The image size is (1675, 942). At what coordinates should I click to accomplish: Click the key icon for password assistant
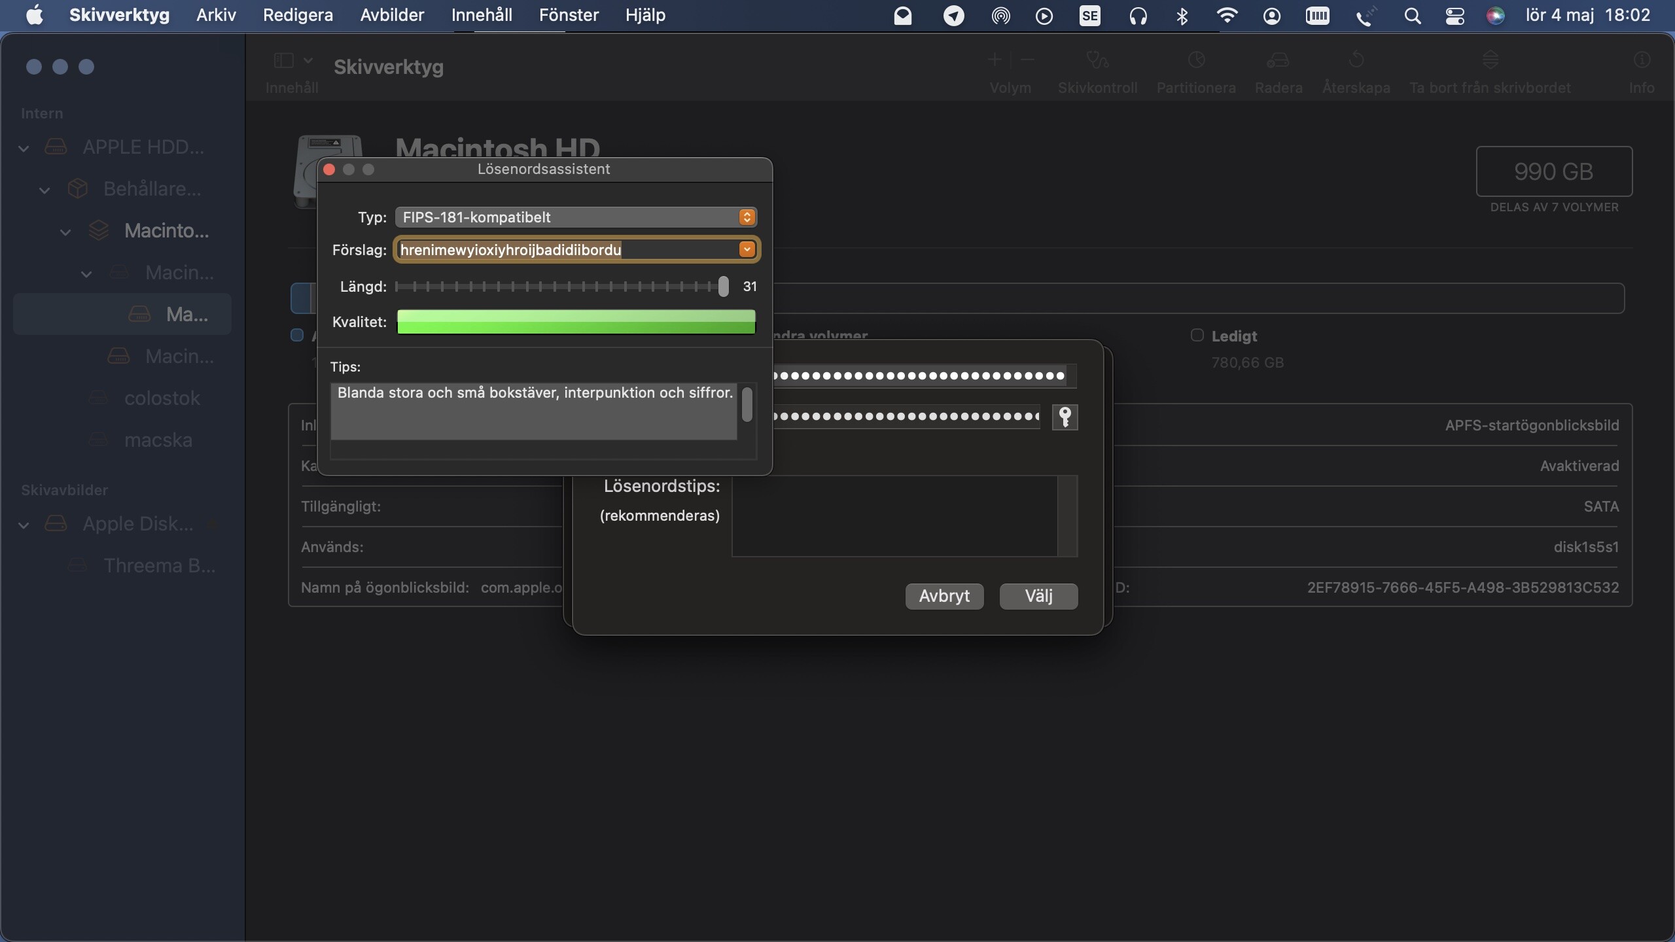[1065, 417]
